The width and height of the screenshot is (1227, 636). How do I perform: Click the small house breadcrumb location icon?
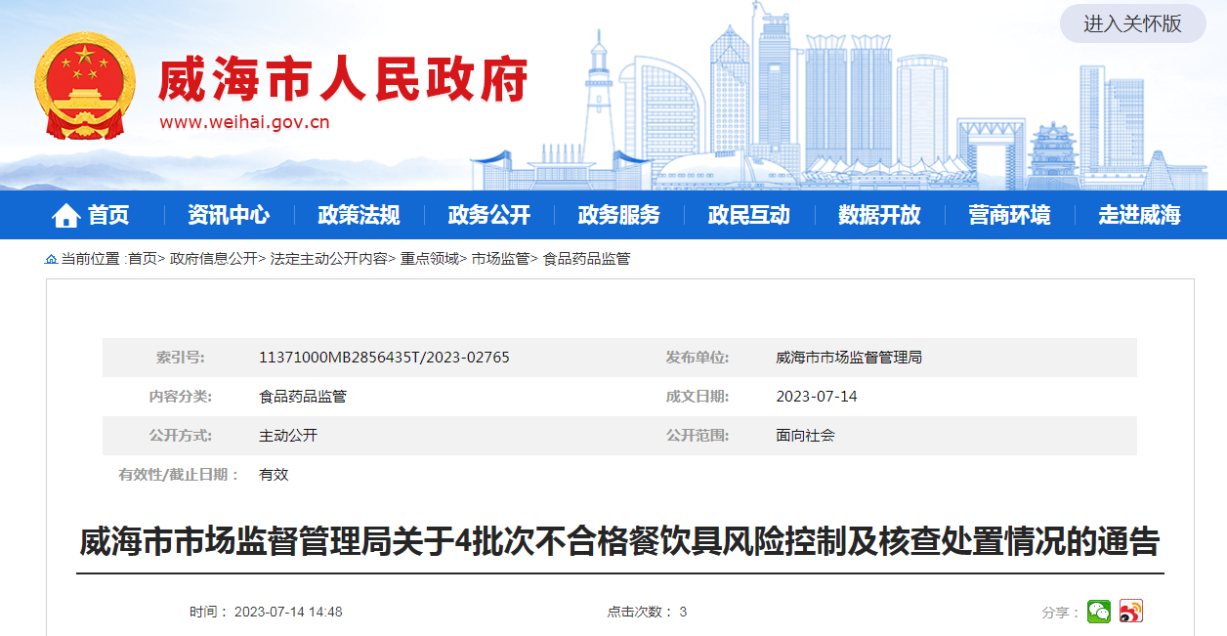coord(51,259)
